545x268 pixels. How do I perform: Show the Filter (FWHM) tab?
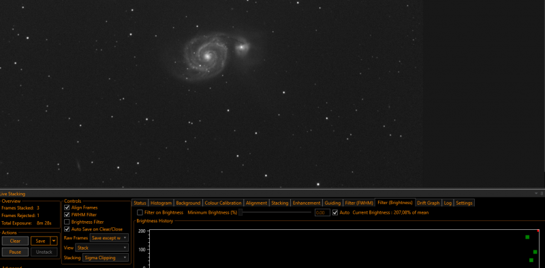[359, 203]
